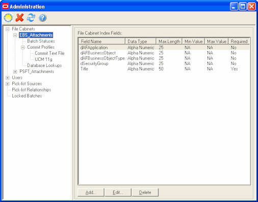Select Batch Statuses in the tree
This screenshot has height=202, width=258.
(41, 41)
